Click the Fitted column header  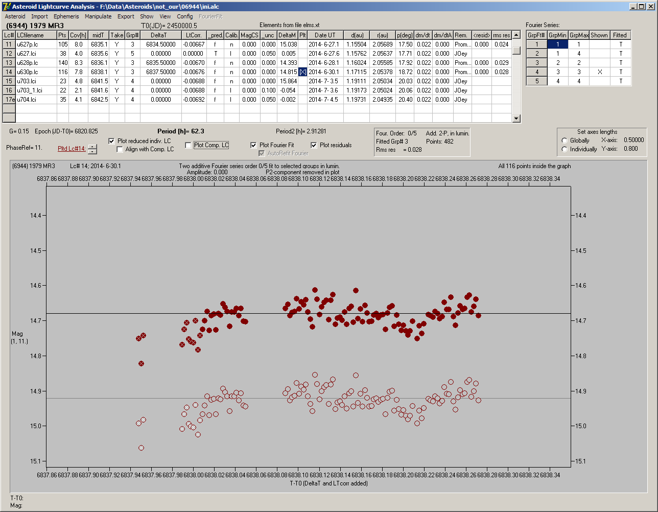tap(620, 35)
